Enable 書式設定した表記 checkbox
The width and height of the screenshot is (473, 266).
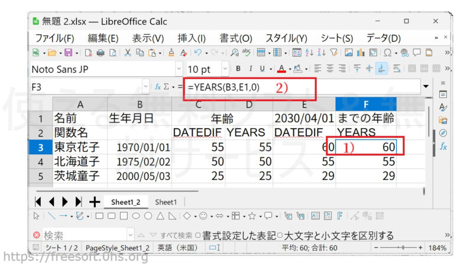click(x=198, y=235)
